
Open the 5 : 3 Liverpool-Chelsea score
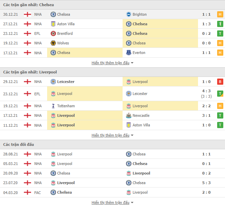coord(206,183)
